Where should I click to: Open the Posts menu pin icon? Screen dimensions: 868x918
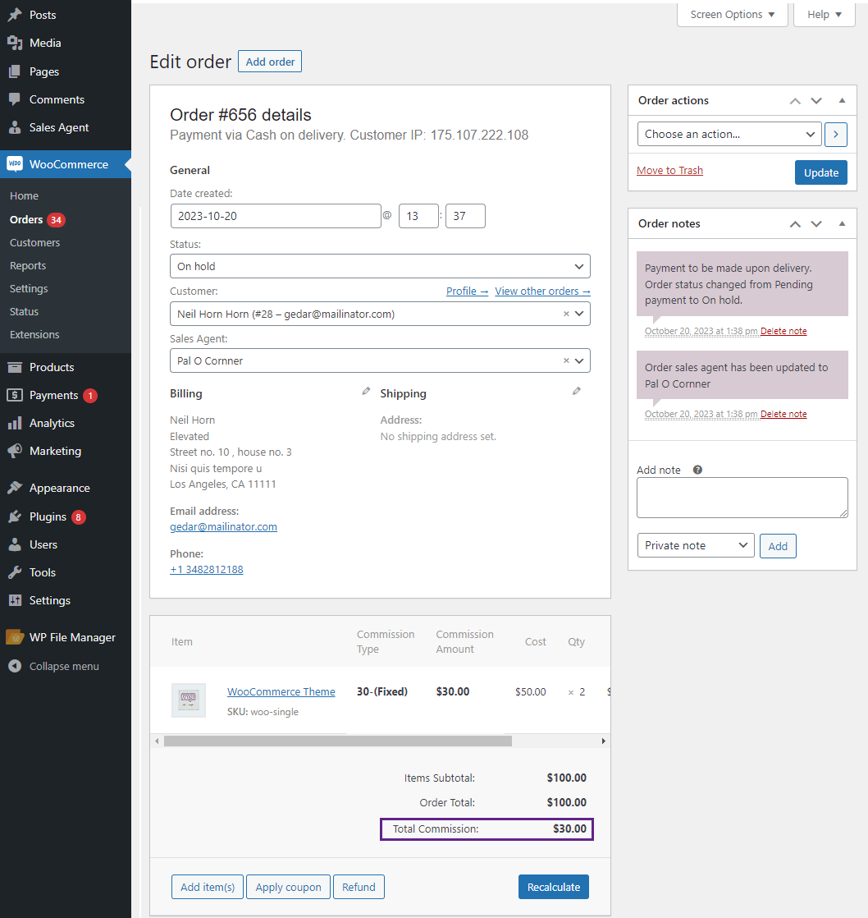(15, 15)
